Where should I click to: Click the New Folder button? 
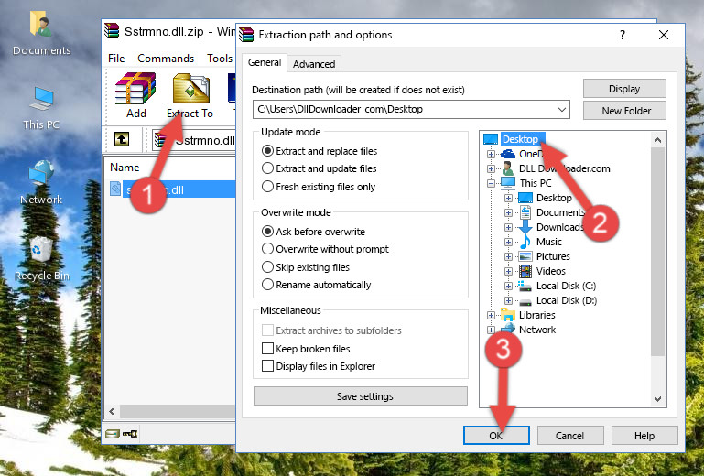[x=624, y=111]
